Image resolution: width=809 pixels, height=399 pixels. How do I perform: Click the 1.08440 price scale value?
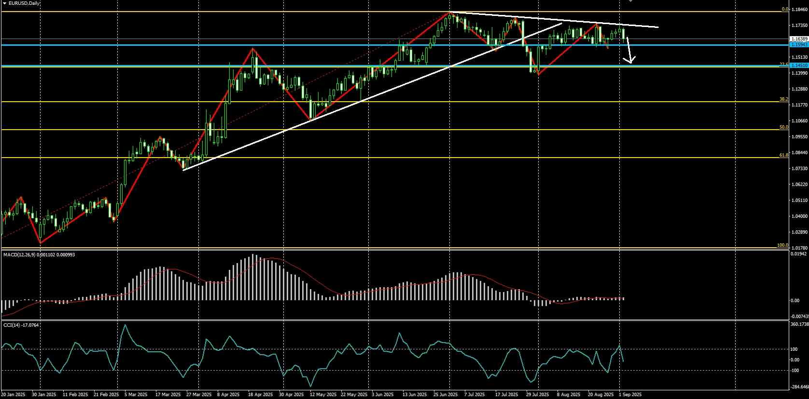click(x=799, y=152)
